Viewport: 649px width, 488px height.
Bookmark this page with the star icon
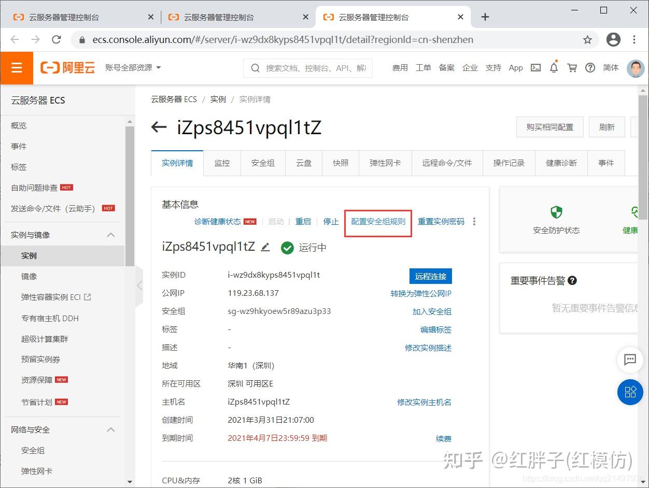pyautogui.click(x=587, y=39)
